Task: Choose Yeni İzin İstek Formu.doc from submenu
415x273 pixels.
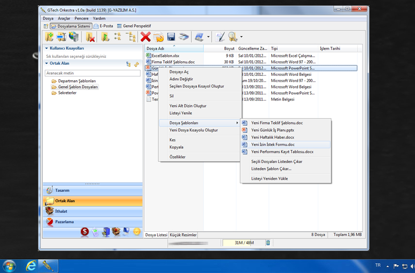Action: (273, 144)
